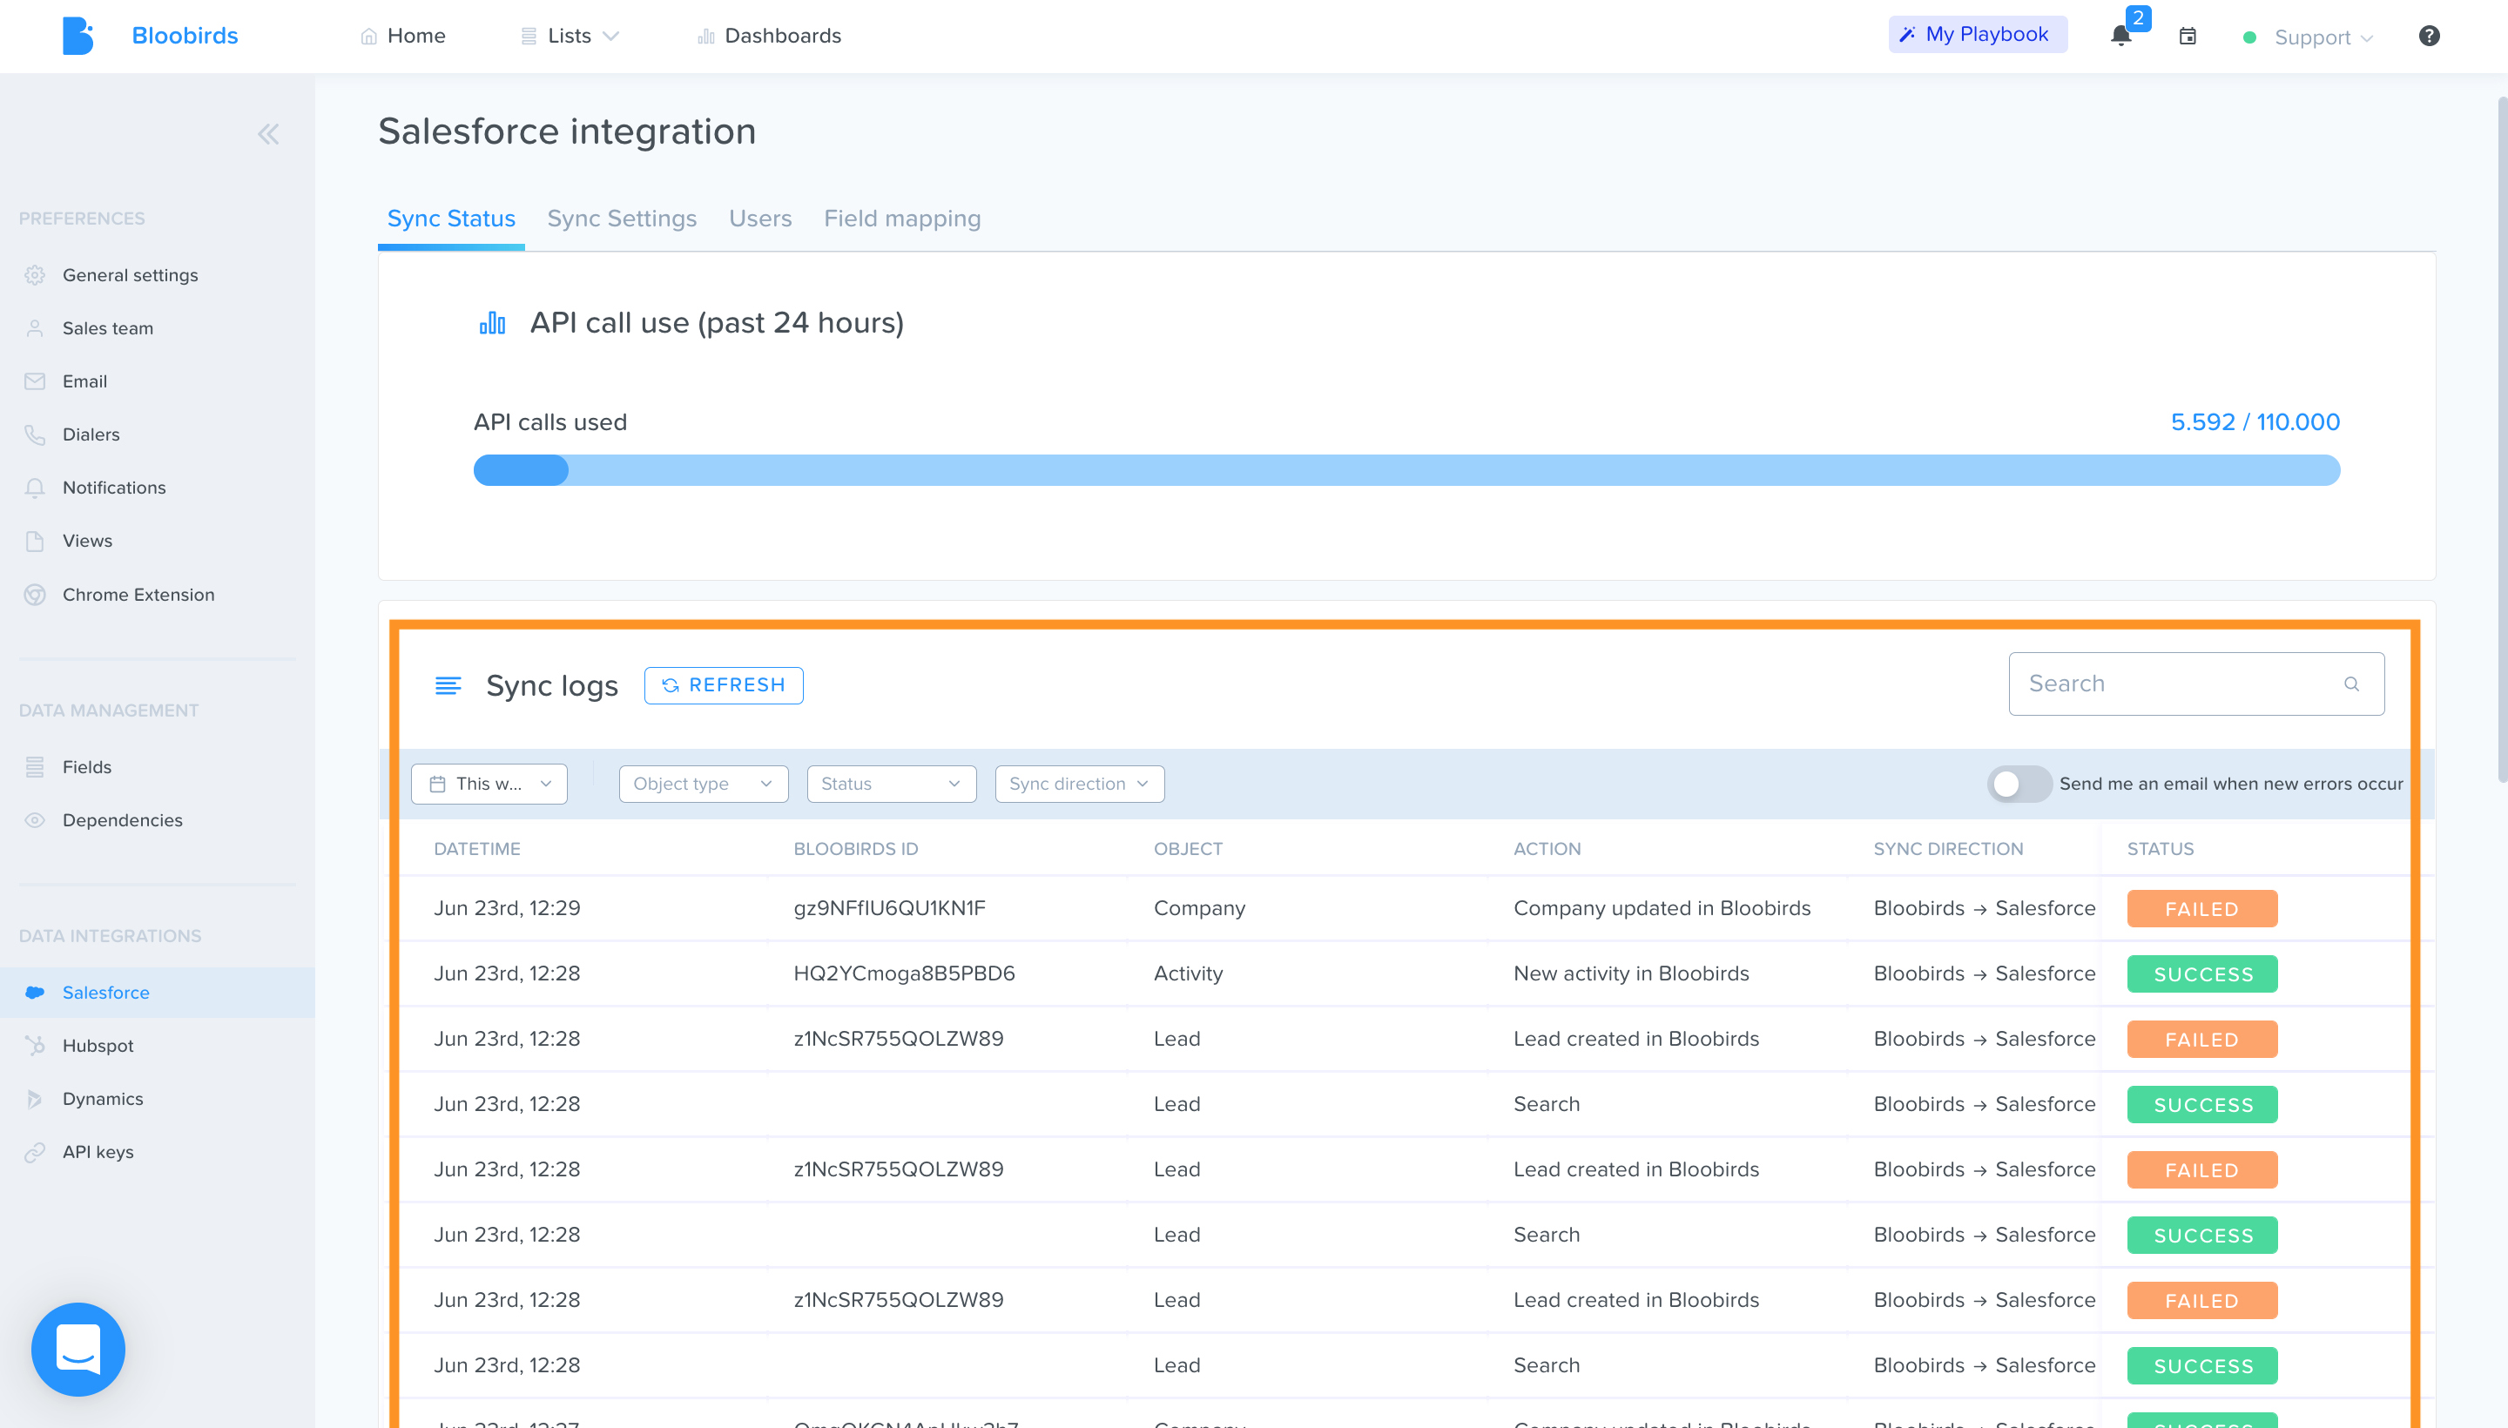The width and height of the screenshot is (2508, 1428).
Task: Click the sync logs Search field
Action: 2196,684
